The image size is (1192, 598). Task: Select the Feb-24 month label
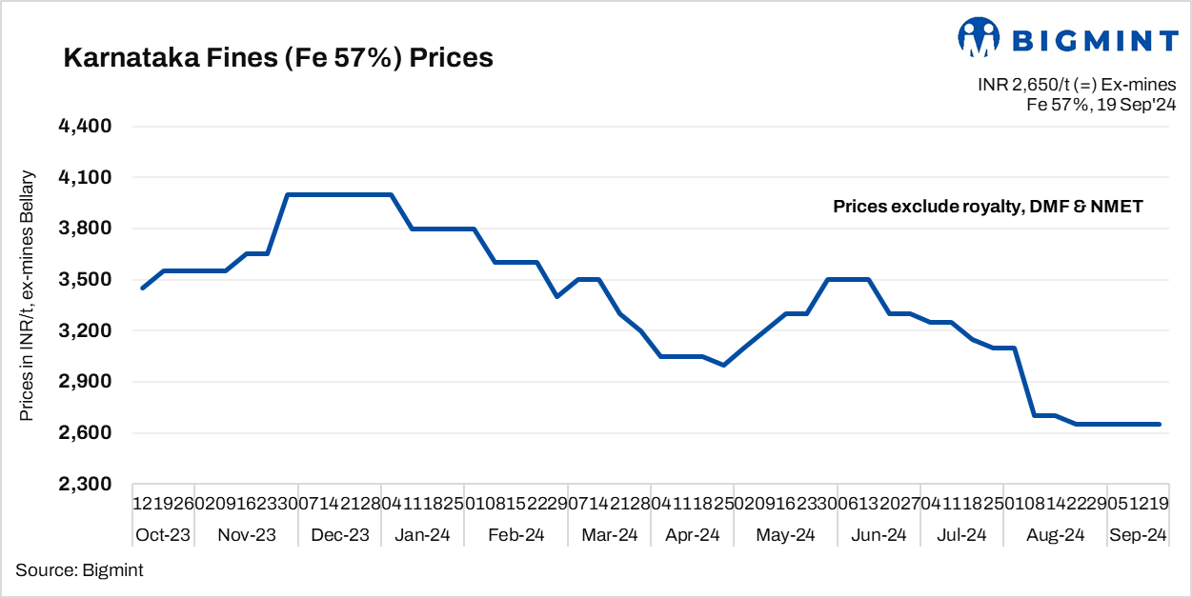[x=515, y=535]
